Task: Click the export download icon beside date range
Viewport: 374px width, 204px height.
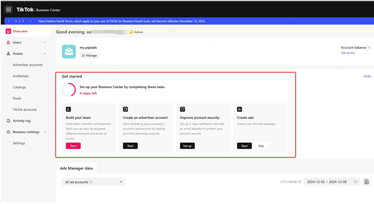Action: tap(366, 182)
